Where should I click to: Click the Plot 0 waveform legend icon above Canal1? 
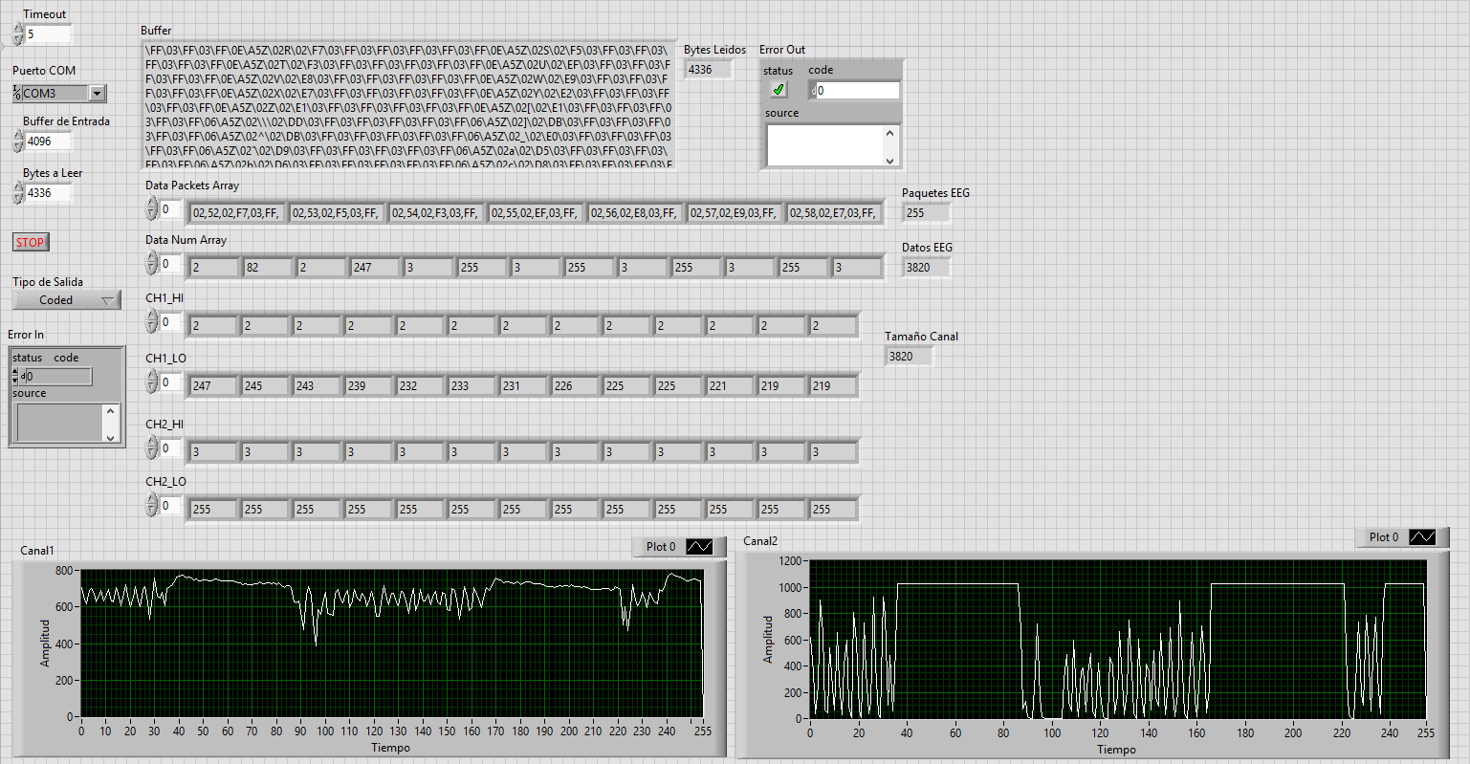701,546
